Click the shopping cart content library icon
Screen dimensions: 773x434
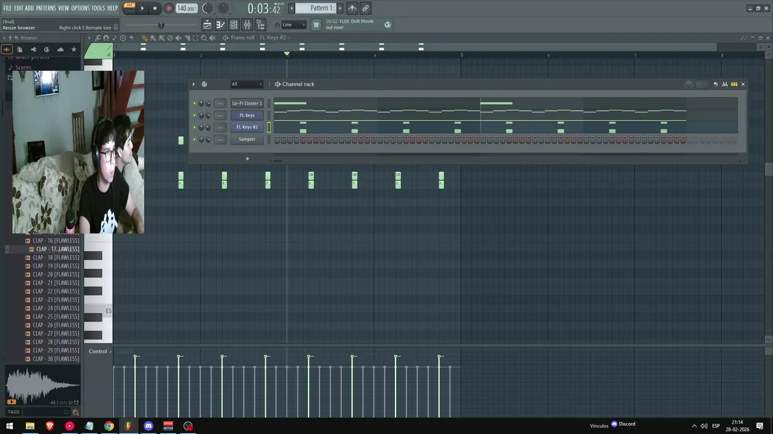pyautogui.click(x=315, y=25)
